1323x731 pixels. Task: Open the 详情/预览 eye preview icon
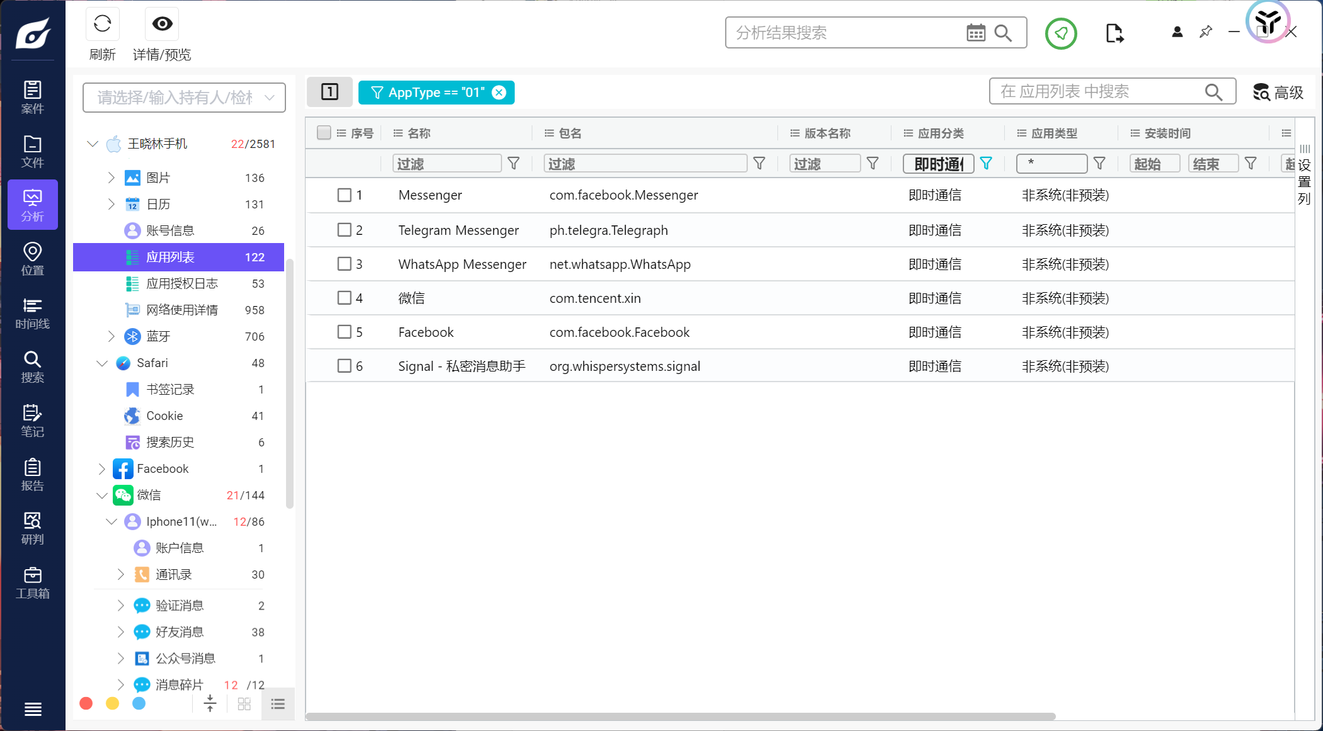[162, 25]
